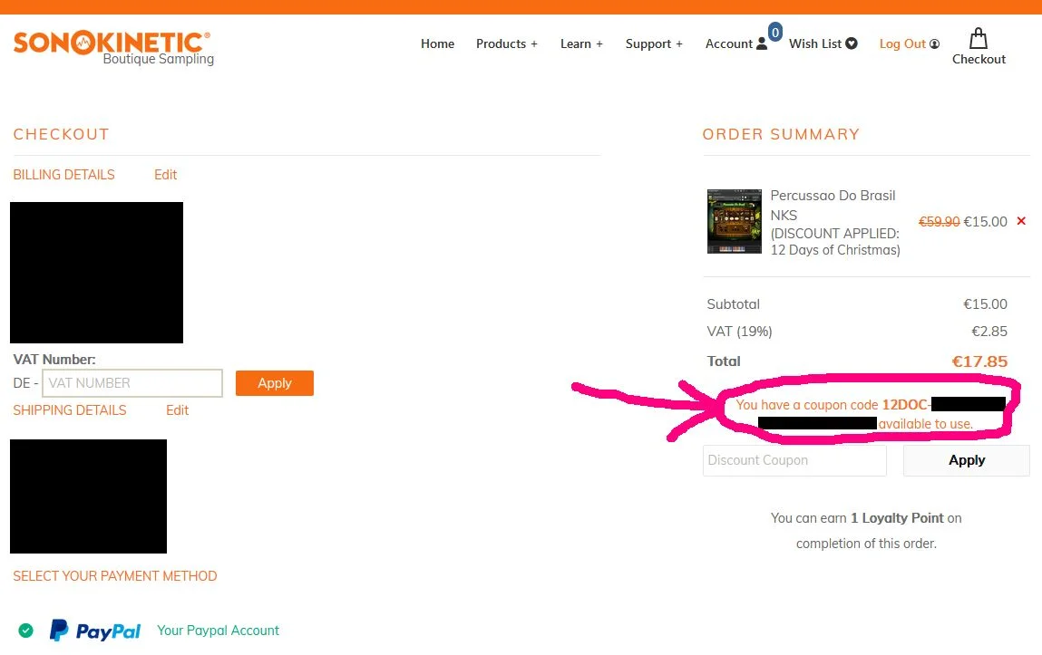Click the SELECT YOUR PAYMENT METHOD heading

115,576
